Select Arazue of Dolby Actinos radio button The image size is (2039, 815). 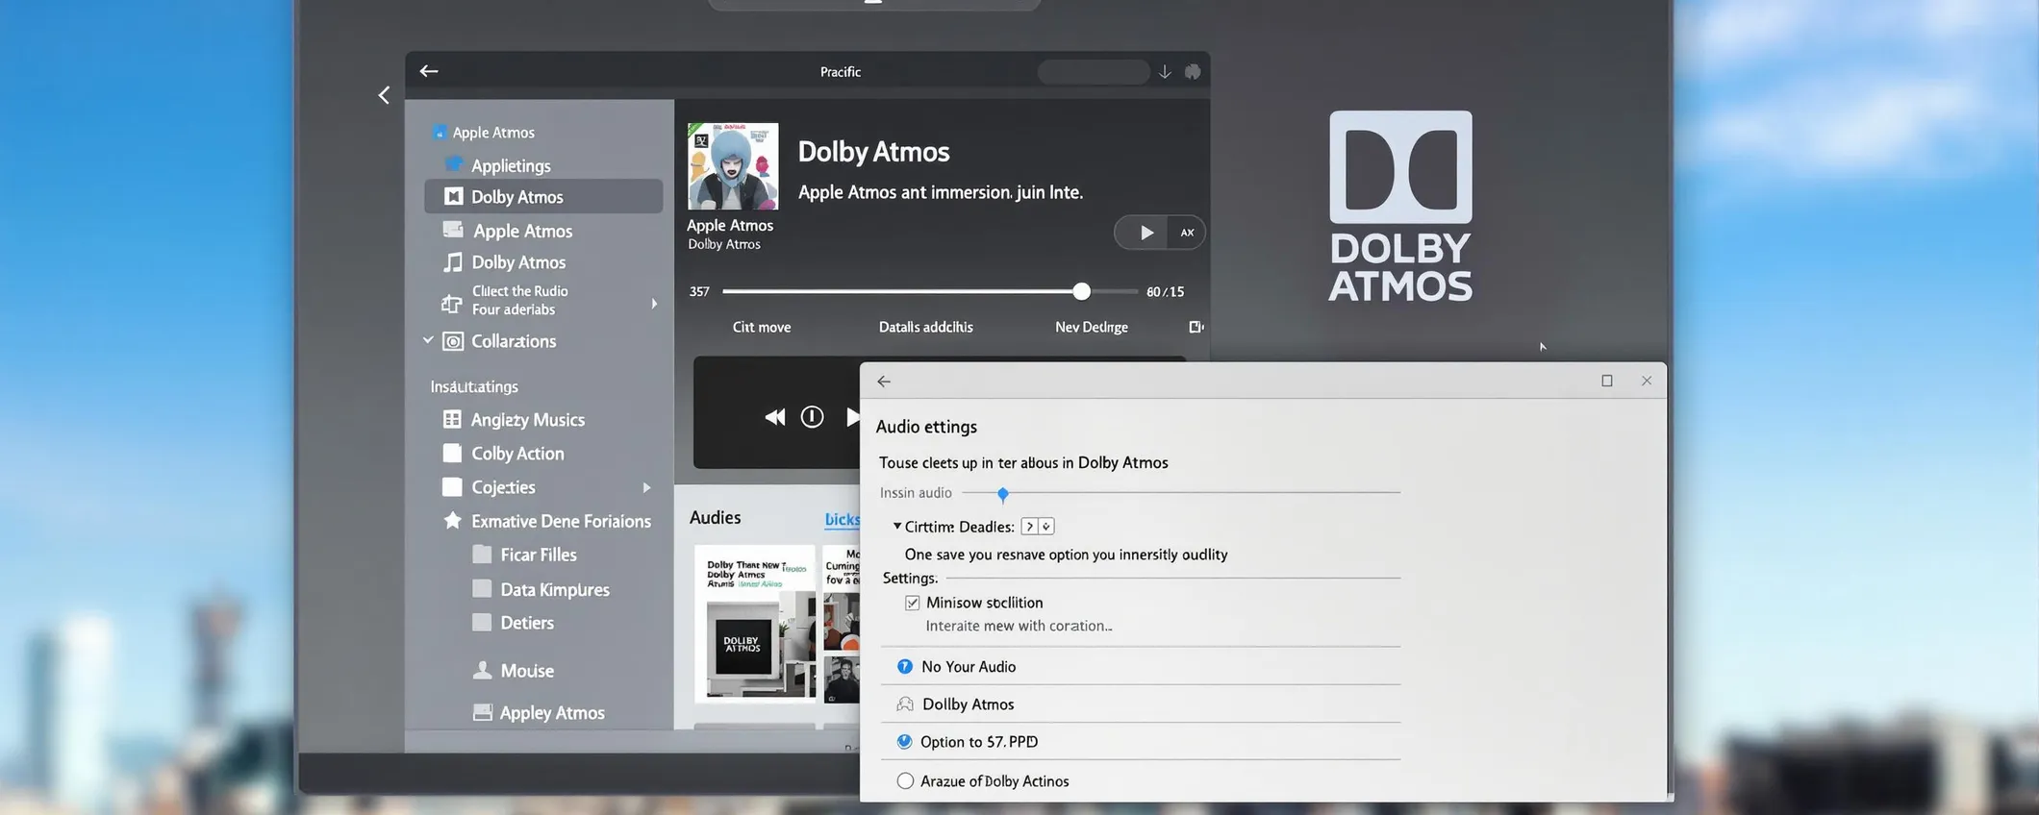(x=905, y=780)
